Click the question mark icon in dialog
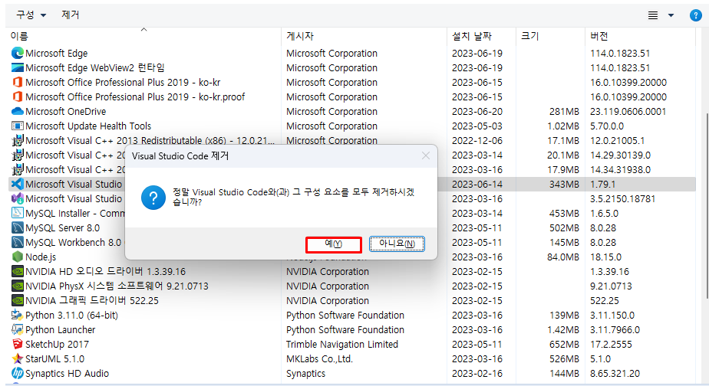 click(153, 198)
